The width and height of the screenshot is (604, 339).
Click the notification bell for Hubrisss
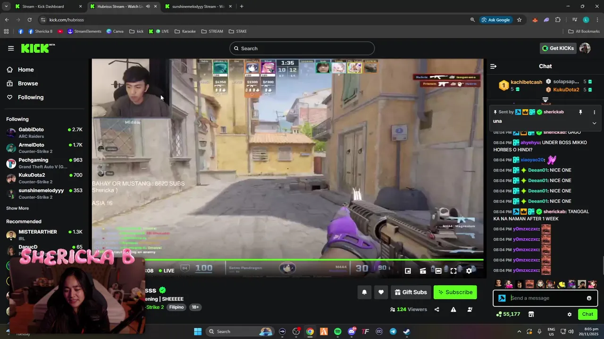364,292
